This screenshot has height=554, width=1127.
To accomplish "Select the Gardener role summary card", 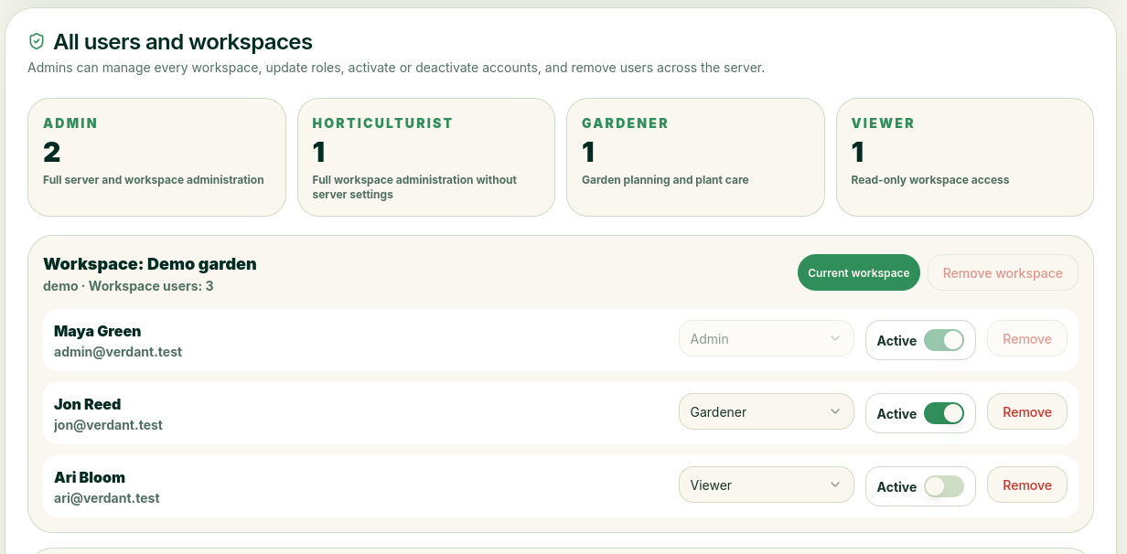I will 695,157.
